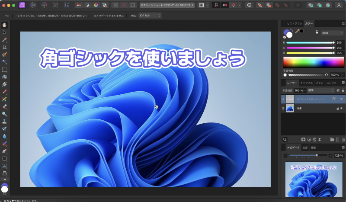Select the Blur (water drop) tool

point(4,136)
